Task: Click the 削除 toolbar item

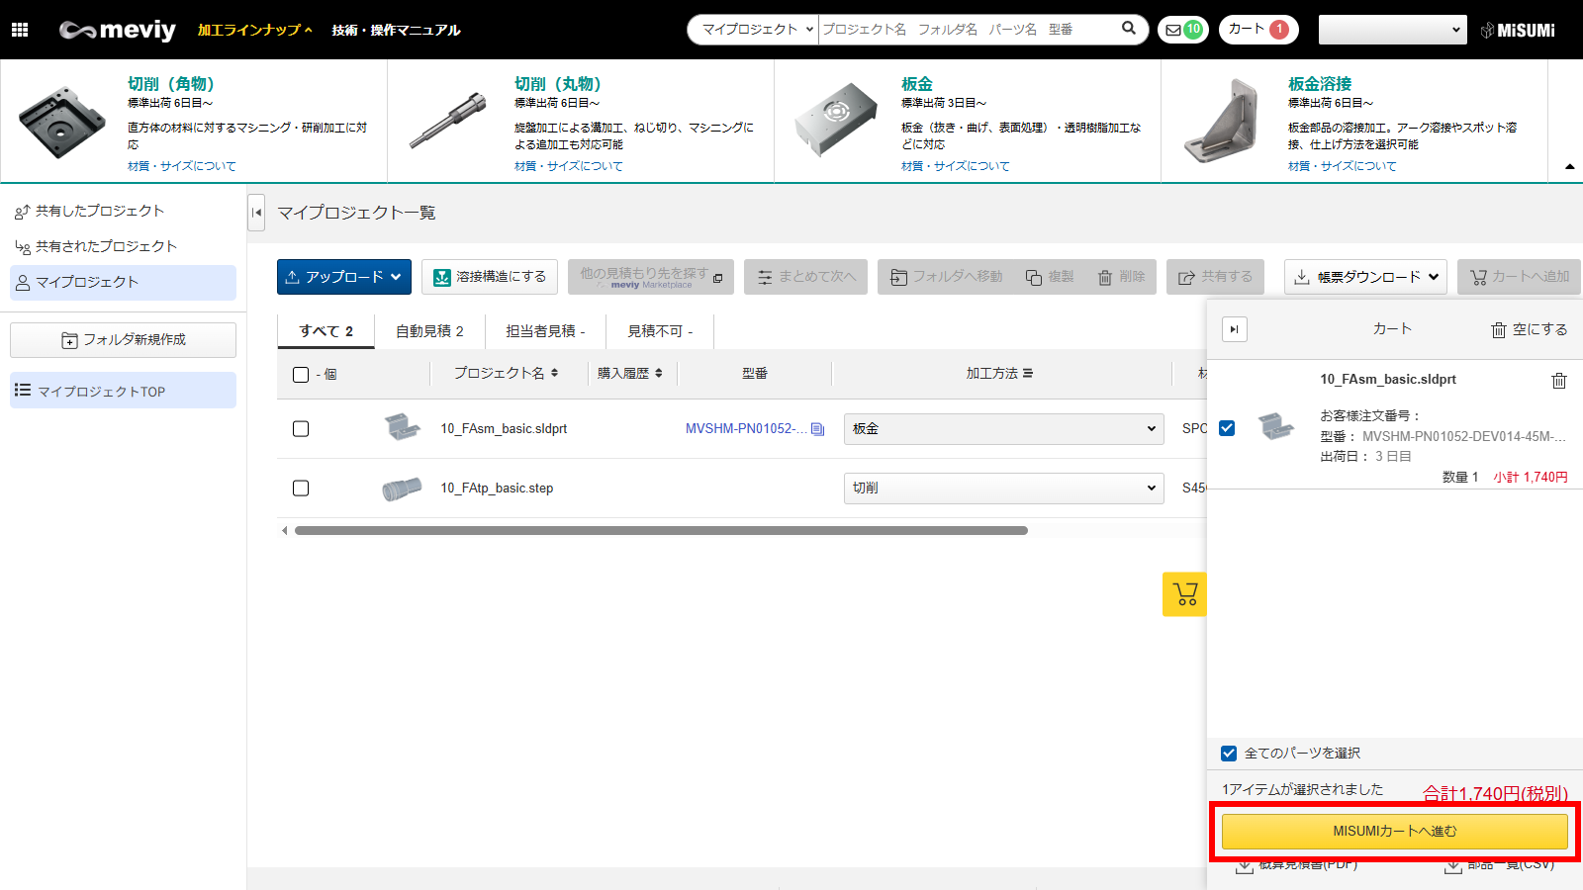Action: point(1121,277)
